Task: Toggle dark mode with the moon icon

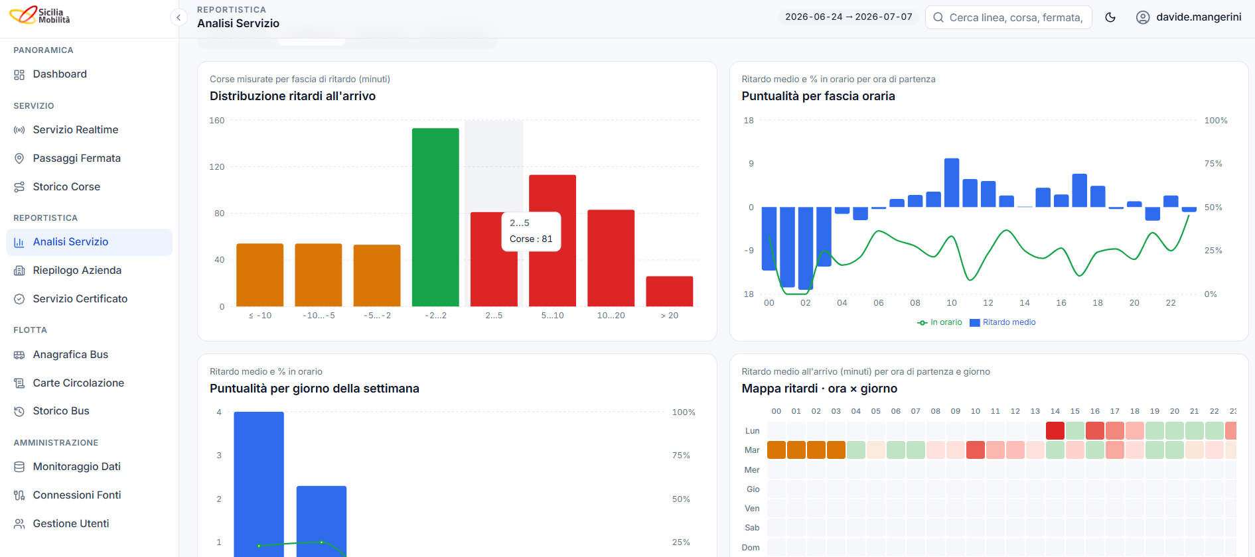Action: (x=1110, y=17)
